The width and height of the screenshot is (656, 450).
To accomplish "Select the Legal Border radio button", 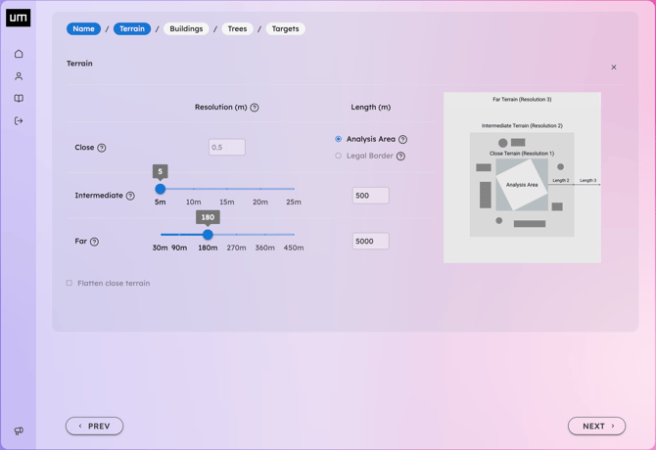I will pyautogui.click(x=339, y=156).
